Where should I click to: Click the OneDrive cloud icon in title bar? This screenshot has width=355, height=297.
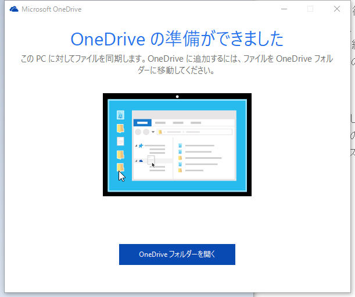click(x=14, y=9)
